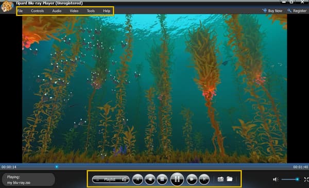Fast forward the video
309x188 pixels.
tap(192, 179)
